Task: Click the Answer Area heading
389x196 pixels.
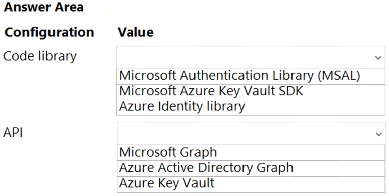Action: pos(44,7)
